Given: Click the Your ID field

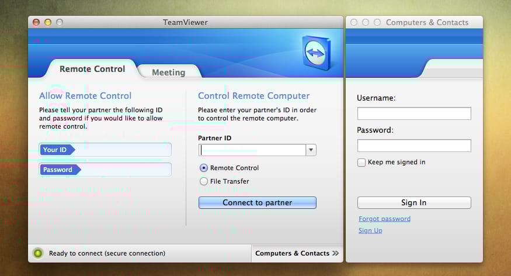Looking at the screenshot, I should [x=105, y=150].
